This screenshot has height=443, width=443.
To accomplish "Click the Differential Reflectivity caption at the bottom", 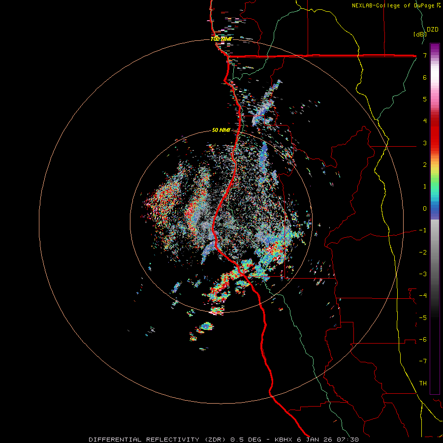I will (224, 440).
